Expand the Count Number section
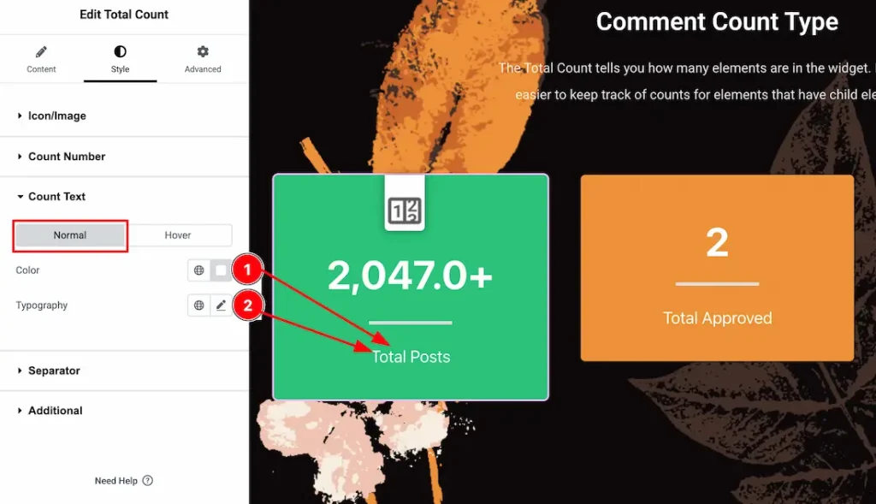Screen dimensions: 876x504 click(x=66, y=157)
